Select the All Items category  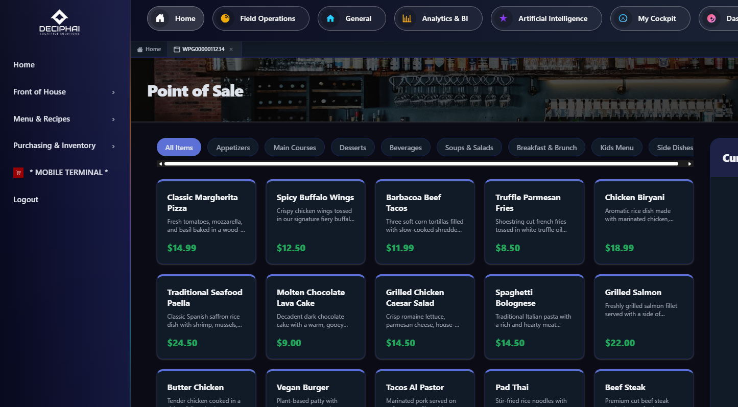pyautogui.click(x=179, y=148)
